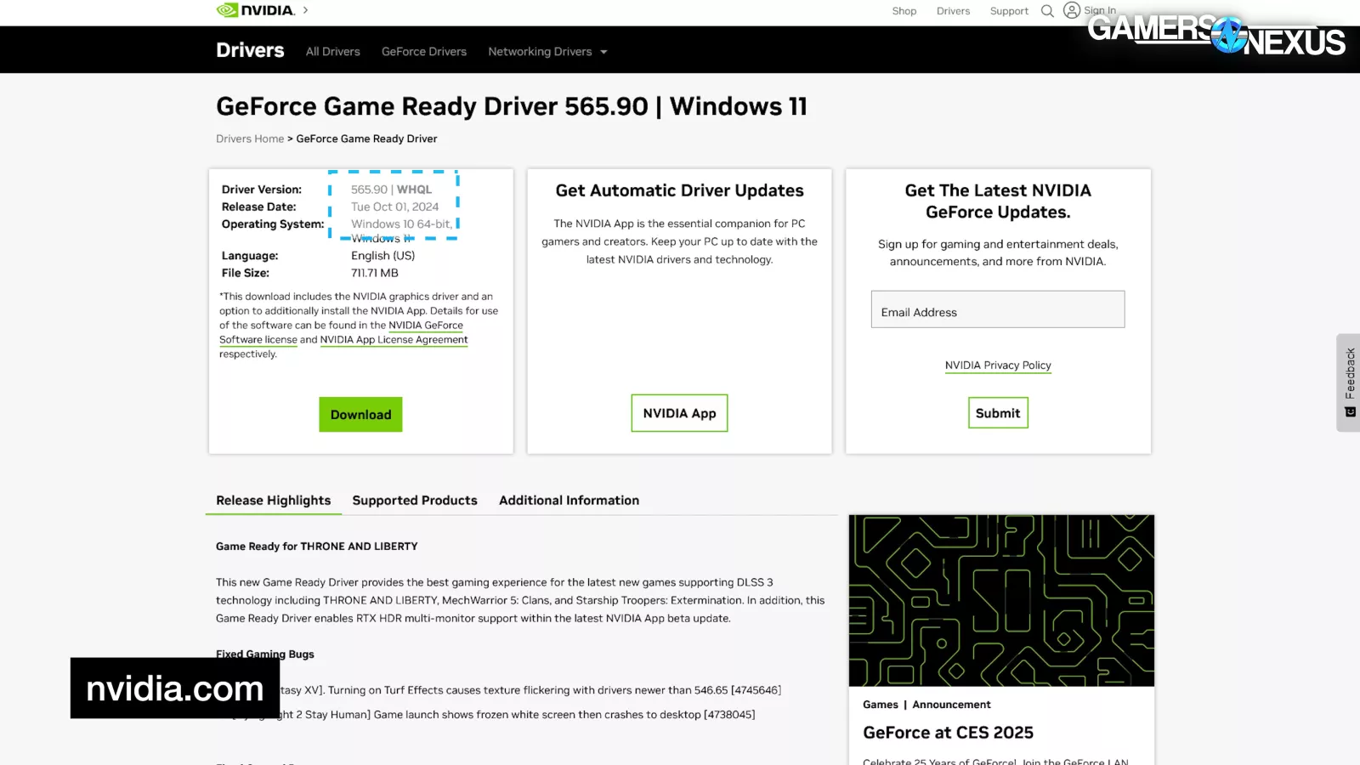Go to Drivers Home breadcrumb
1360x765 pixels.
click(x=250, y=139)
